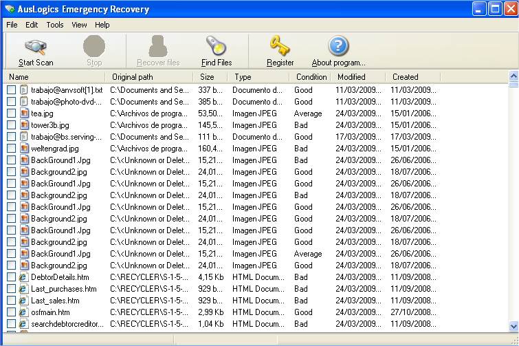Click the browser icon beside Last_sales.htm
Image resolution: width=519 pixels, height=346 pixels.
23,301
